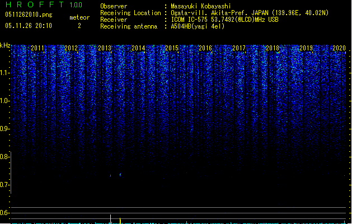Click the meteor label
The image size is (352, 224).
(x=79, y=17)
